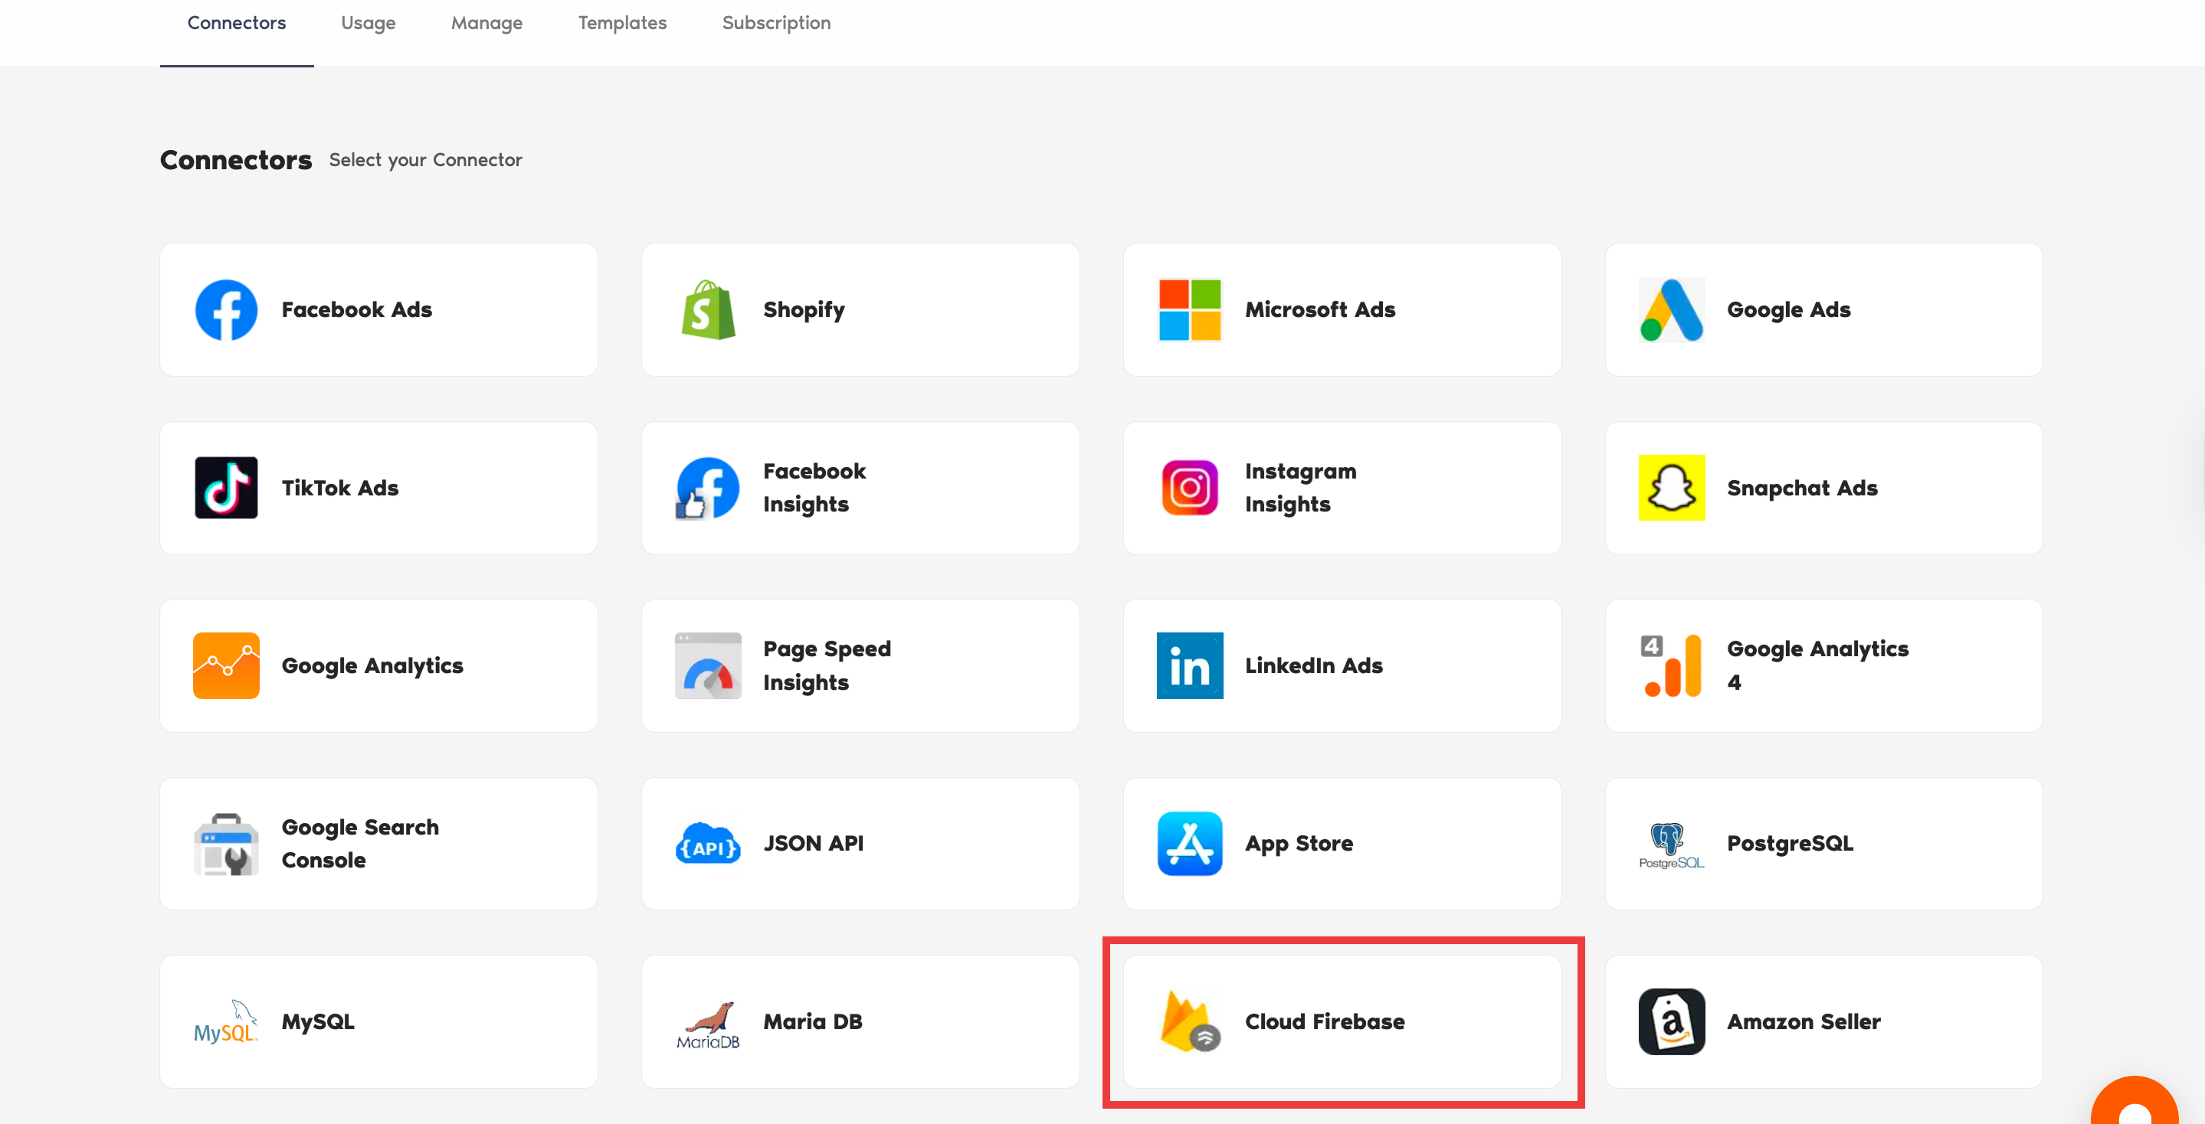Click the TikTok Ads logo icon
Viewport: 2205px width, 1124px height.
[226, 488]
